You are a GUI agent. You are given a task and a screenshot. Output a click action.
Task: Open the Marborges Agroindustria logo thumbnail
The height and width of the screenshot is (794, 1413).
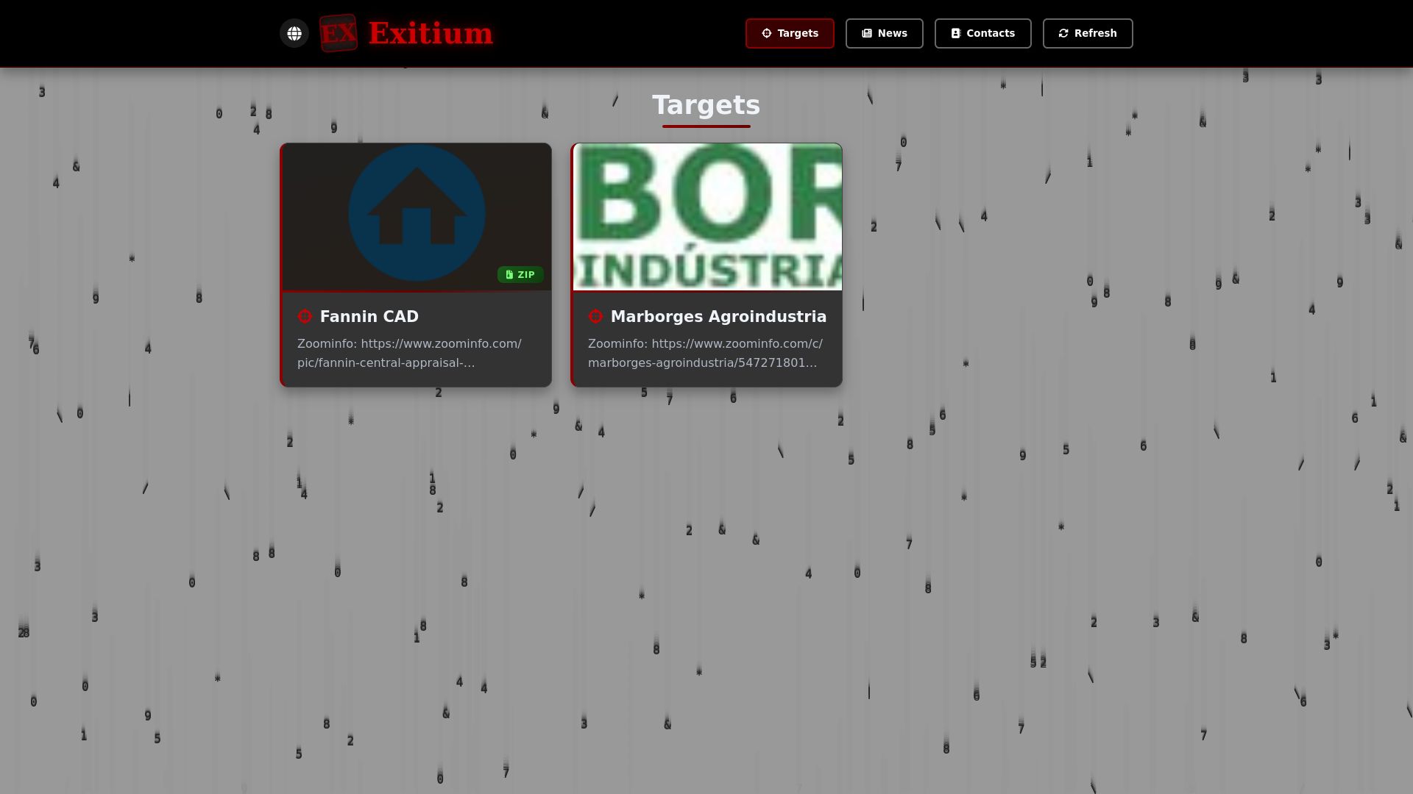[x=707, y=217]
